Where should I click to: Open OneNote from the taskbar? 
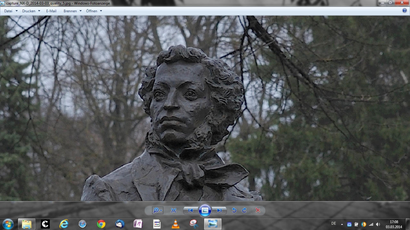click(138, 224)
